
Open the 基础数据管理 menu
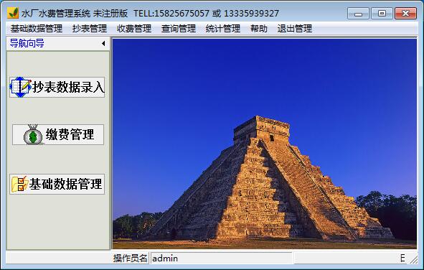pos(37,29)
